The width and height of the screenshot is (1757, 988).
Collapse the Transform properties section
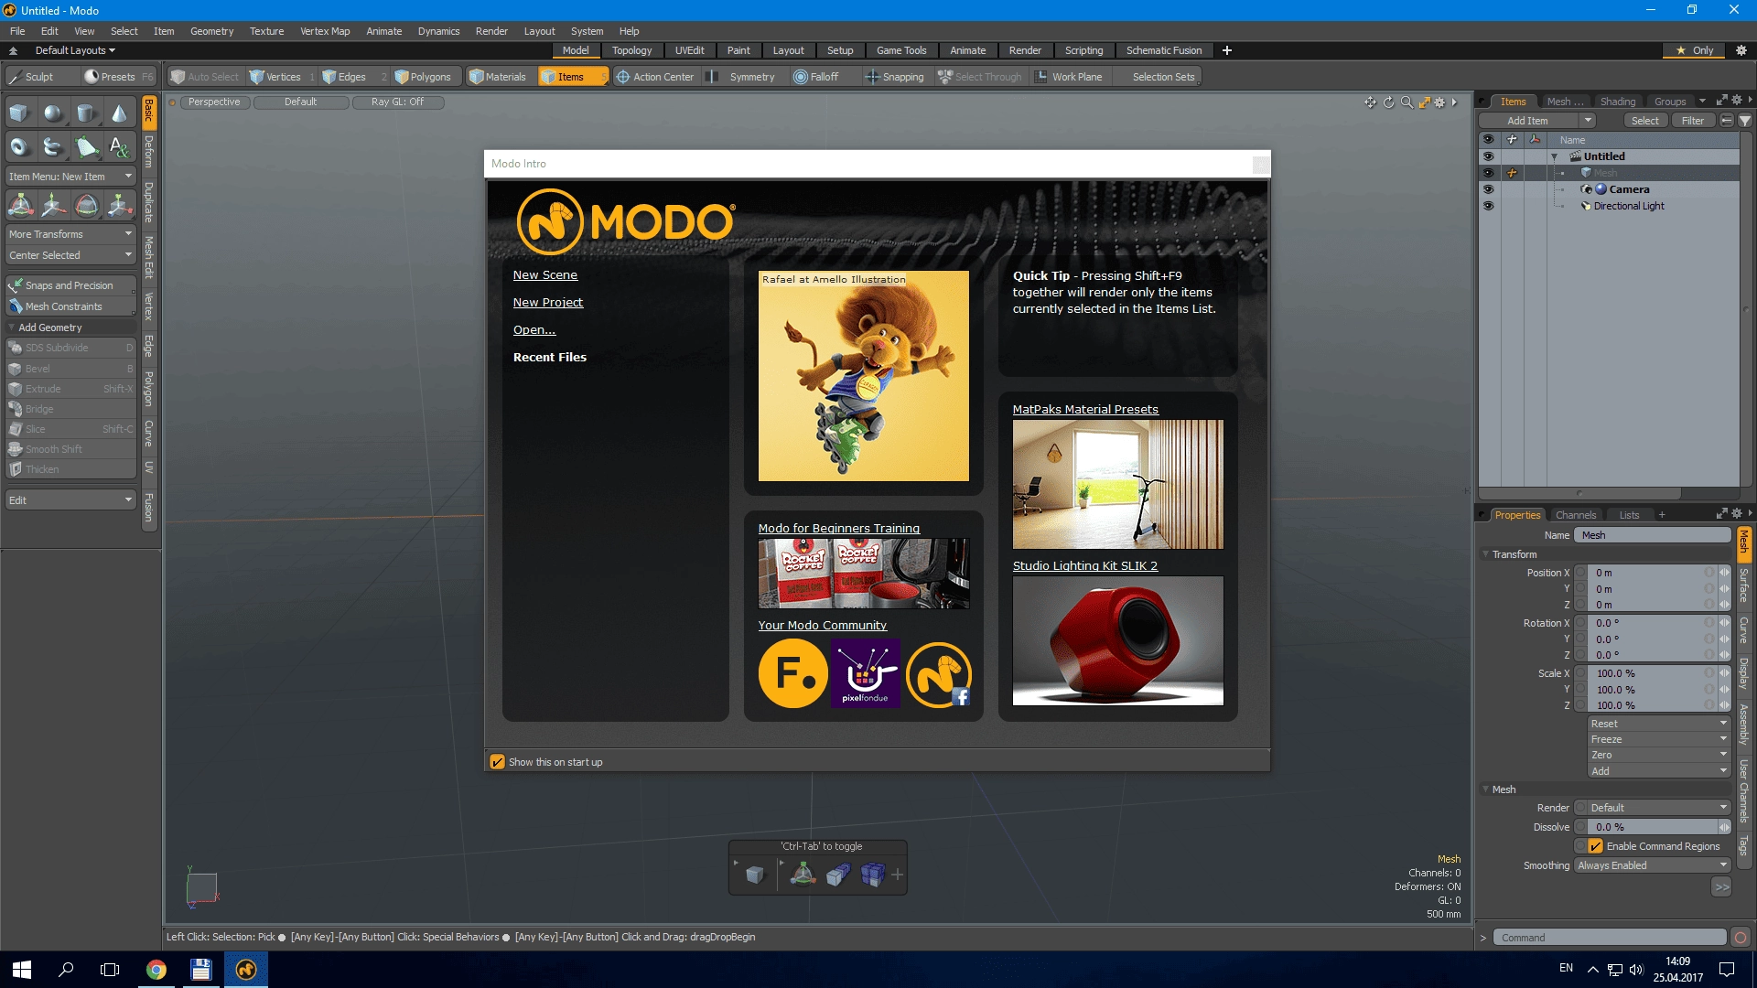click(1485, 554)
